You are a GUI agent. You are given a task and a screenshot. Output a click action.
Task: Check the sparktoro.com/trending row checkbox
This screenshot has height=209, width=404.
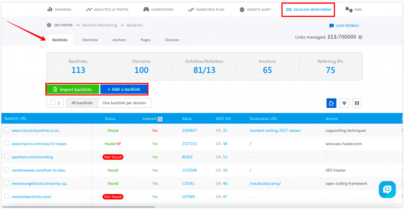point(7,157)
